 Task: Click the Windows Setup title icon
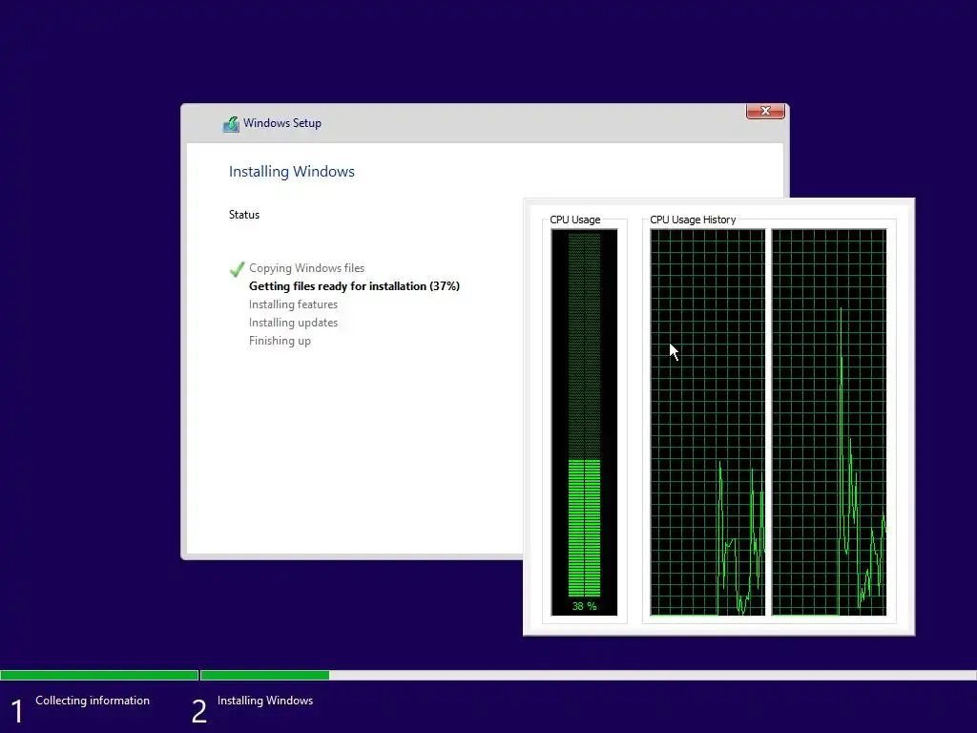point(231,124)
